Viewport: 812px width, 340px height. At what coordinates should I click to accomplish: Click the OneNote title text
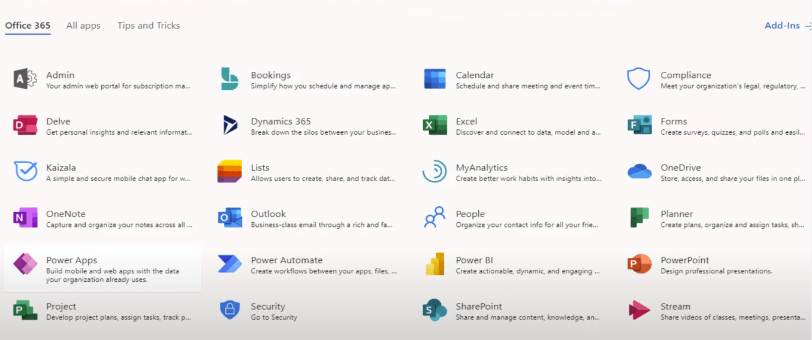tap(66, 214)
